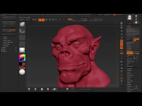Expand the Morph Target subpalette
The image size is (142, 106).
pos(130,90)
